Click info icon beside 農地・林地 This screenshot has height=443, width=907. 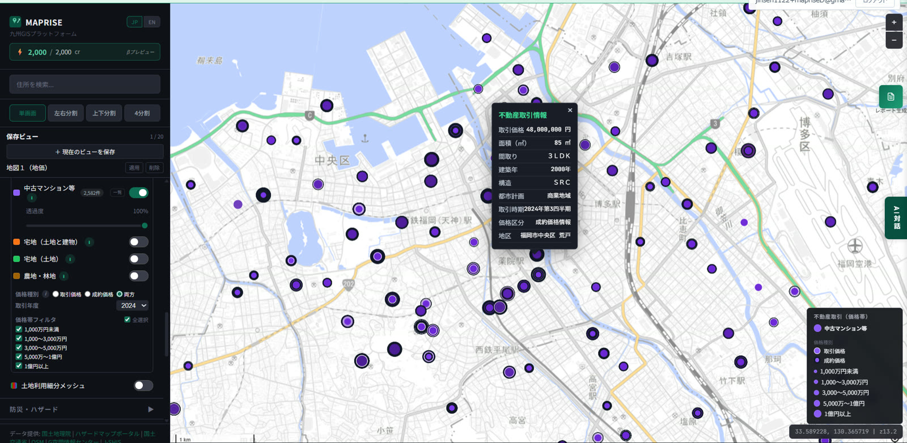(64, 276)
